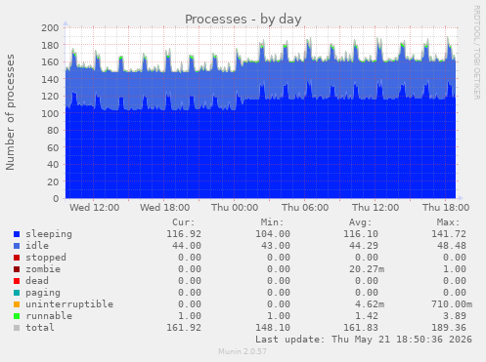The width and height of the screenshot is (486, 362).
Task: Click the 200 y-axis tick label
Action: [50, 28]
